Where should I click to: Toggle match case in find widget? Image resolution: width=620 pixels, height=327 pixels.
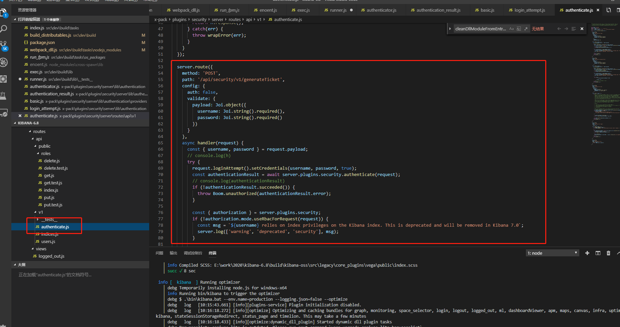pyautogui.click(x=512, y=29)
